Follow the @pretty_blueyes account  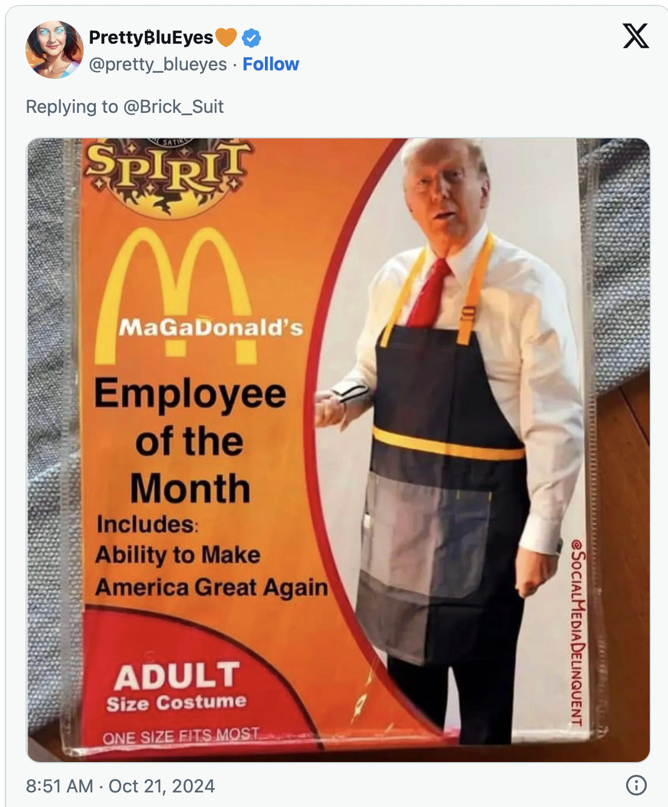[x=270, y=64]
